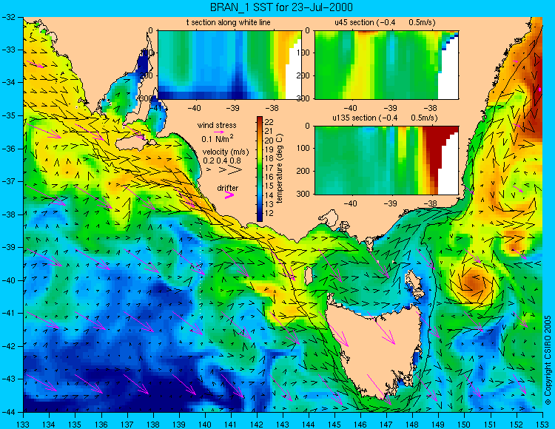
Task: Click latitude axis label -37
Action: [8, 181]
